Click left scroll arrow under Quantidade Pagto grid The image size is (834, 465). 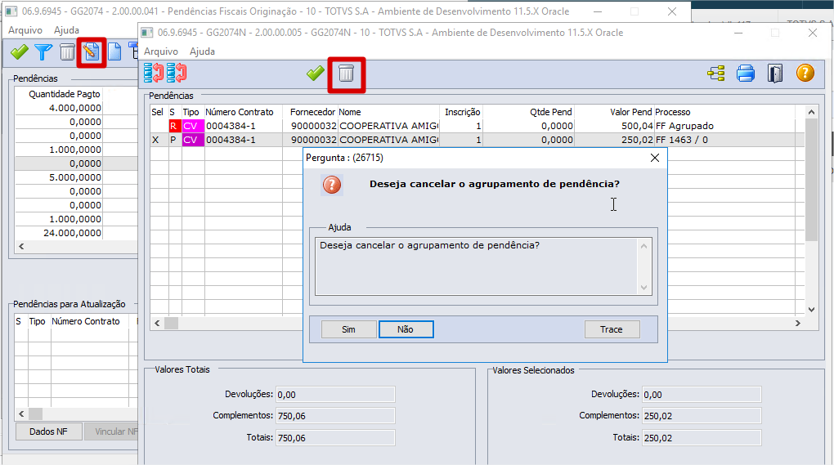21,246
